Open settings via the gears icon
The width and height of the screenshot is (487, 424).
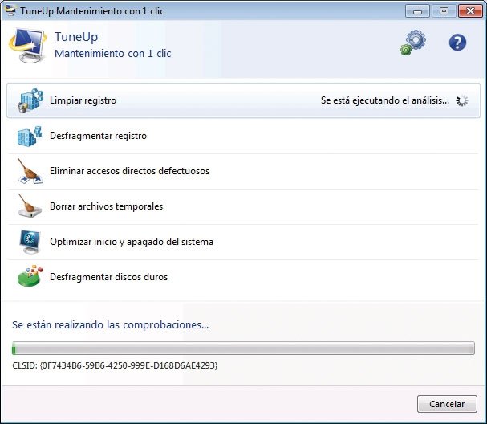pos(413,43)
